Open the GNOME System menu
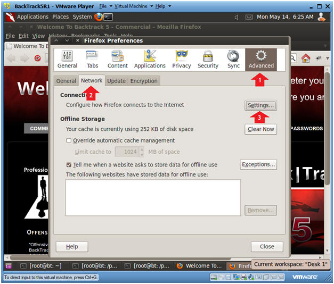This screenshot has height=284, width=334. [82, 17]
